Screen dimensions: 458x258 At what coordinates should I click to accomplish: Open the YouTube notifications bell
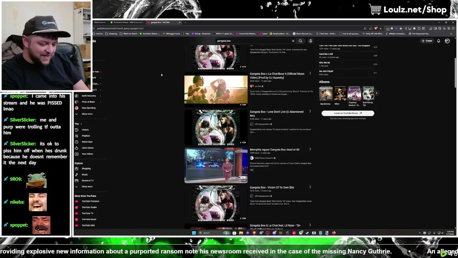coord(439,41)
